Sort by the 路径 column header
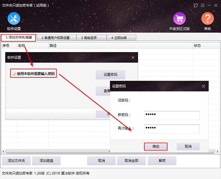Viewport: 221px width, 179px height. coord(121,46)
